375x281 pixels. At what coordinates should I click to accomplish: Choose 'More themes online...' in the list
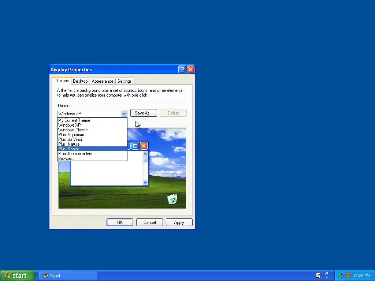point(92,154)
